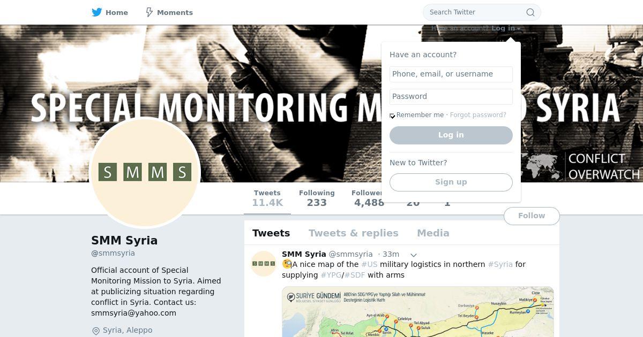Open the SMMS profile avatar picture
This screenshot has height=337, width=643.
pyautogui.click(x=145, y=172)
